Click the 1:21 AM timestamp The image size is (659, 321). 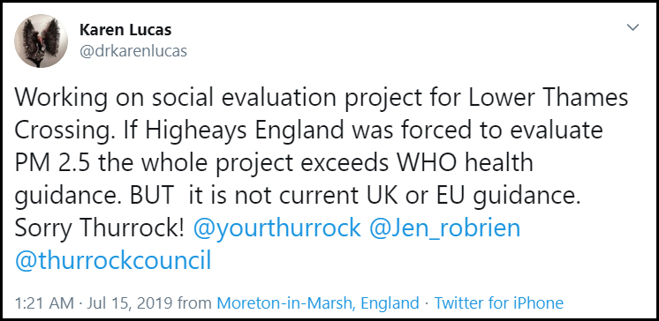pos(44,302)
